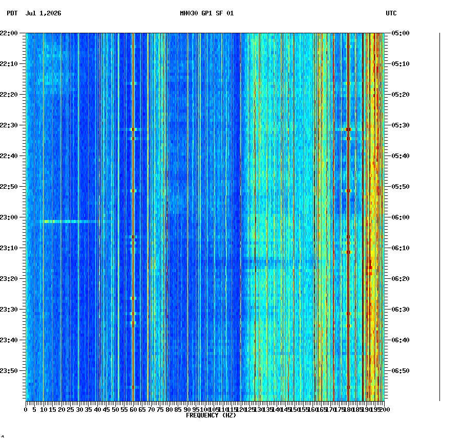Click the 05:00 UTC time label
462x442 pixels.
401,33
